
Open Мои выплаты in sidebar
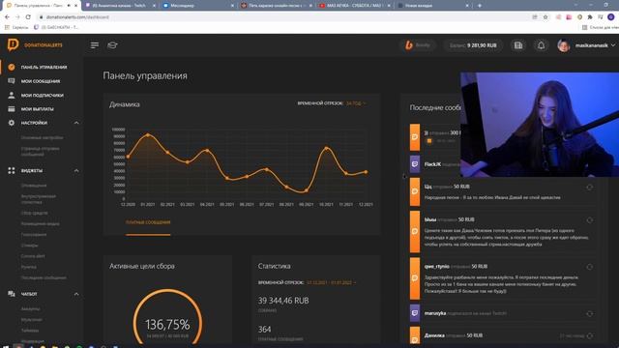pos(37,109)
